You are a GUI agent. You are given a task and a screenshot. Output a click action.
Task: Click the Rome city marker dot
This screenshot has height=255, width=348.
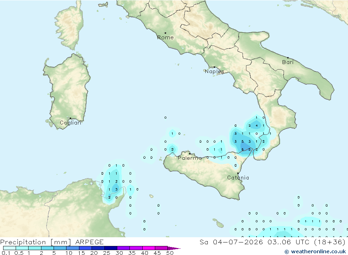[165, 33]
